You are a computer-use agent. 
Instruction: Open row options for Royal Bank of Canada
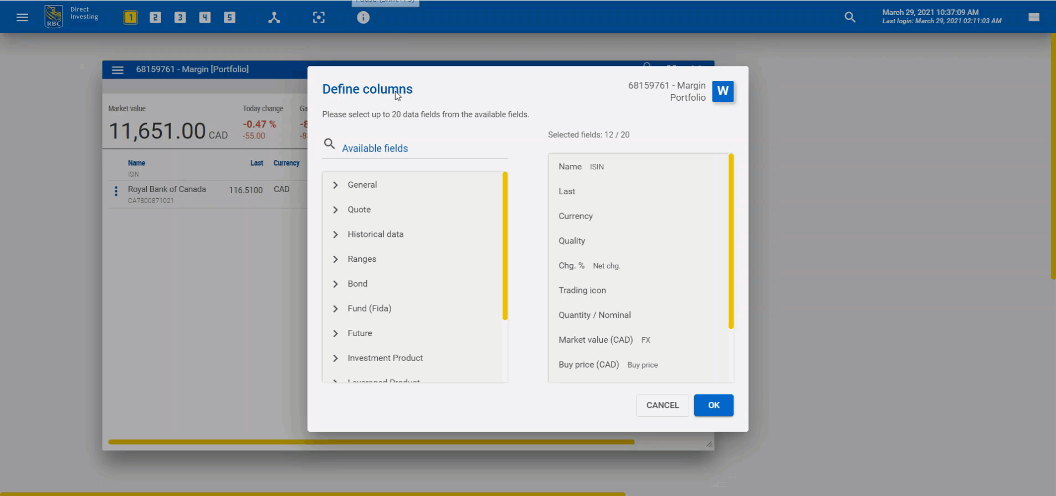pyautogui.click(x=116, y=192)
